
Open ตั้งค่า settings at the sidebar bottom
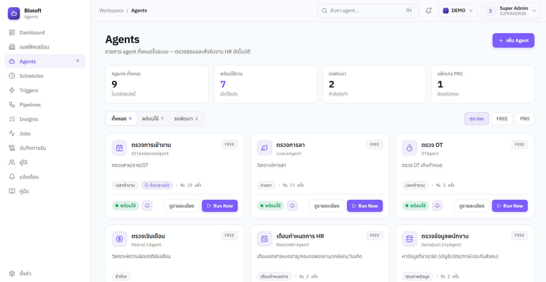[45, 274]
